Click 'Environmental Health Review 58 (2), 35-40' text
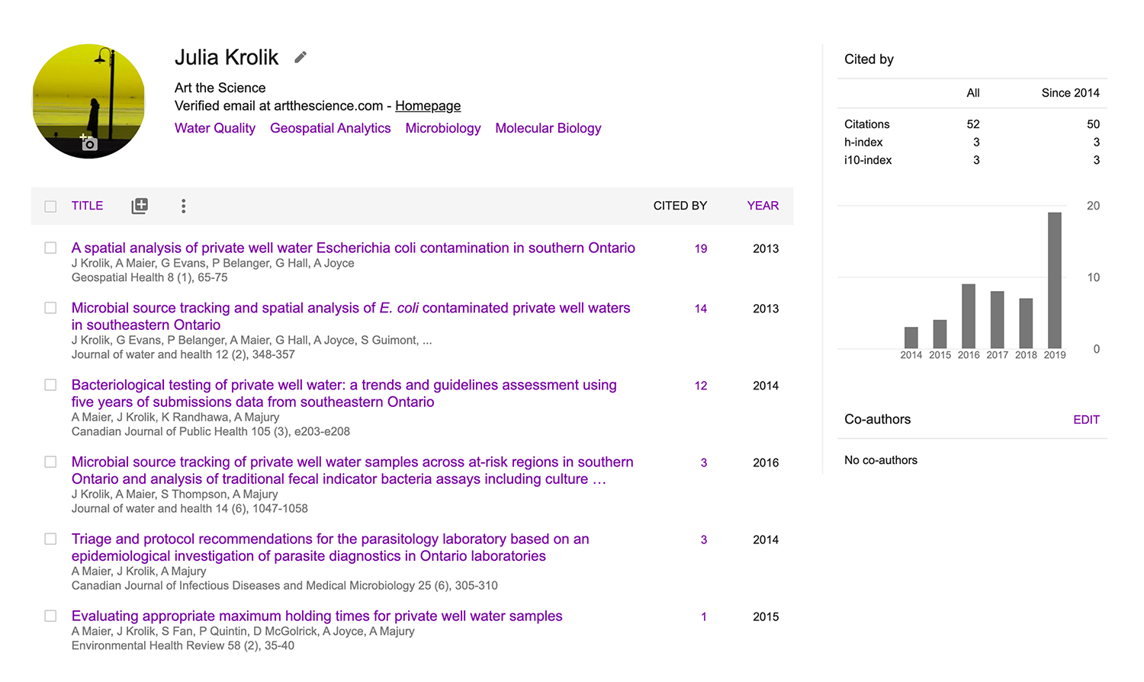Screen dimensions: 1144x682 tap(183, 645)
